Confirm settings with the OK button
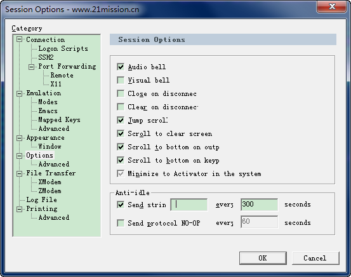This screenshot has height=277, width=351. (x=263, y=258)
